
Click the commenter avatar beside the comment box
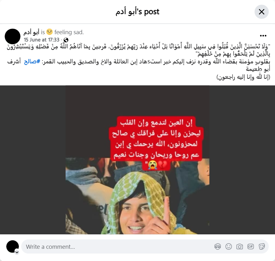13,247
